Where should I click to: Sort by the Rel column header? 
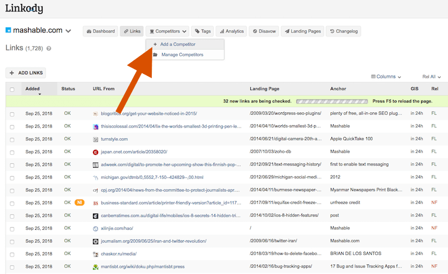(x=435, y=89)
